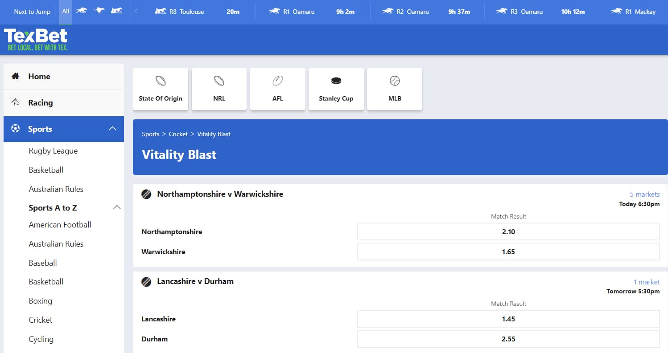Click the Sports soccer ball icon

16,129
